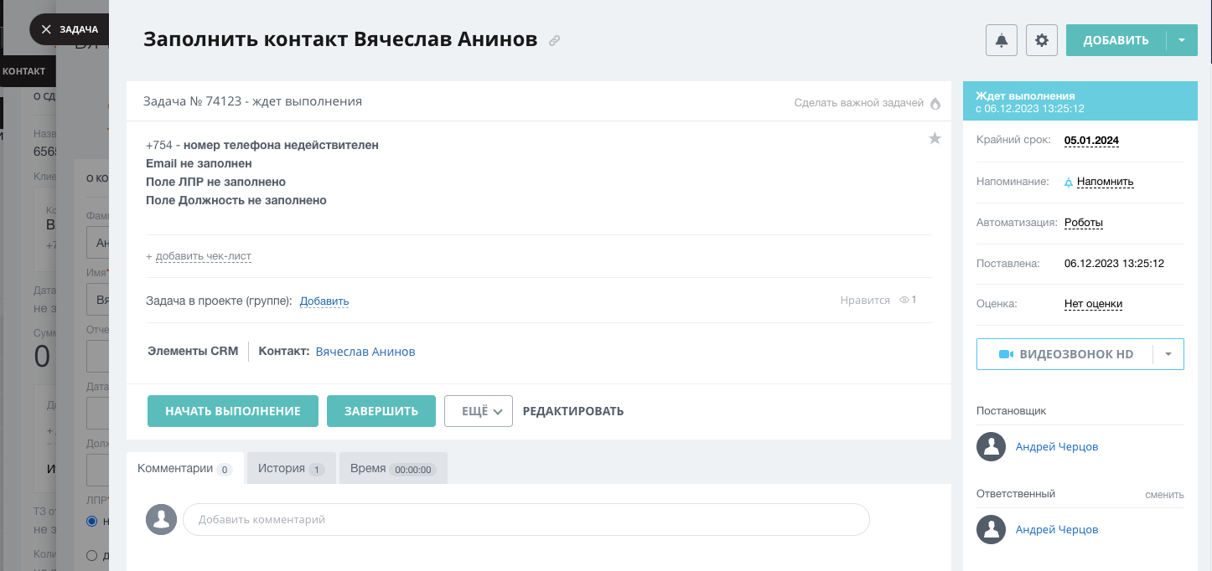The image size is (1212, 571).
Task: Close the task panel with X
Action: tap(46, 29)
